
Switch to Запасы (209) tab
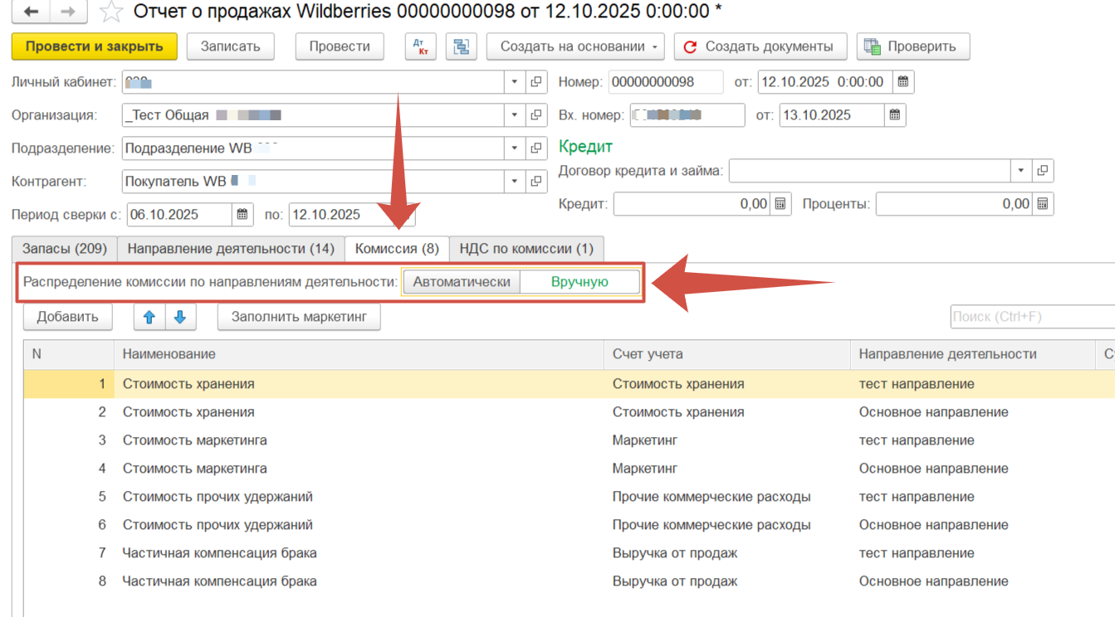(x=65, y=249)
